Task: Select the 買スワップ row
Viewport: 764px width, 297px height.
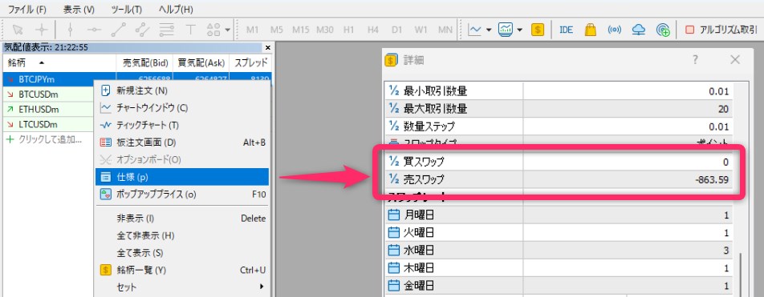Action: point(559,162)
